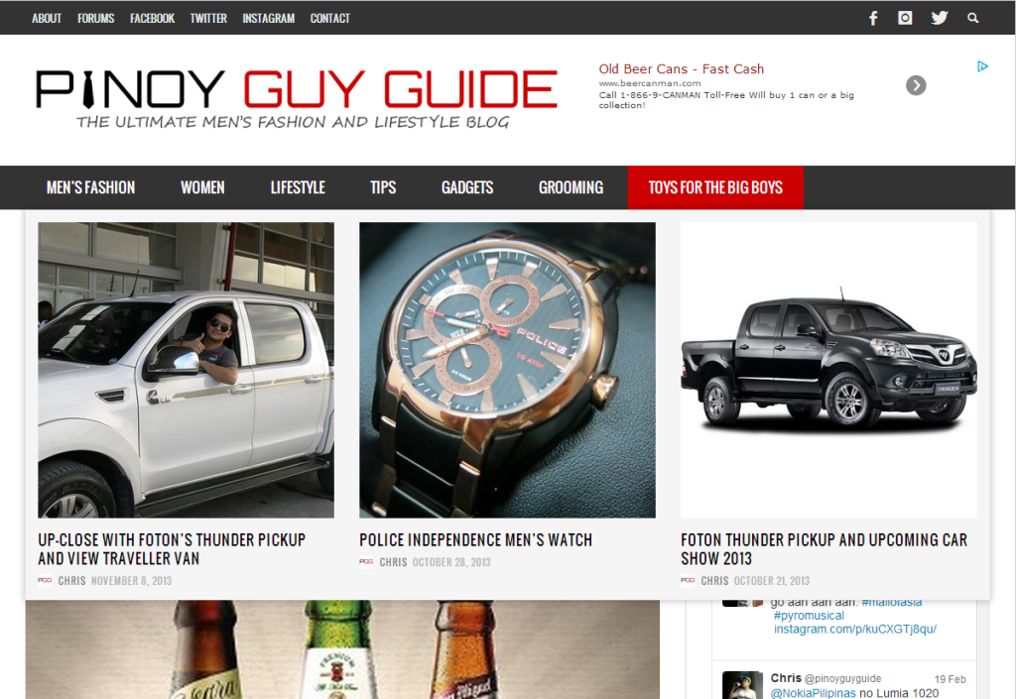
Task: Click the Old Beer Cans ad title
Action: [681, 68]
